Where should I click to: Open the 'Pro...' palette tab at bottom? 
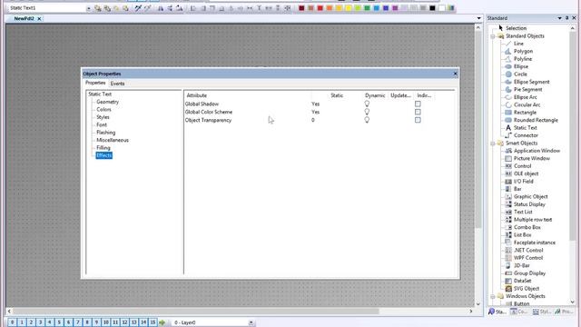564,312
